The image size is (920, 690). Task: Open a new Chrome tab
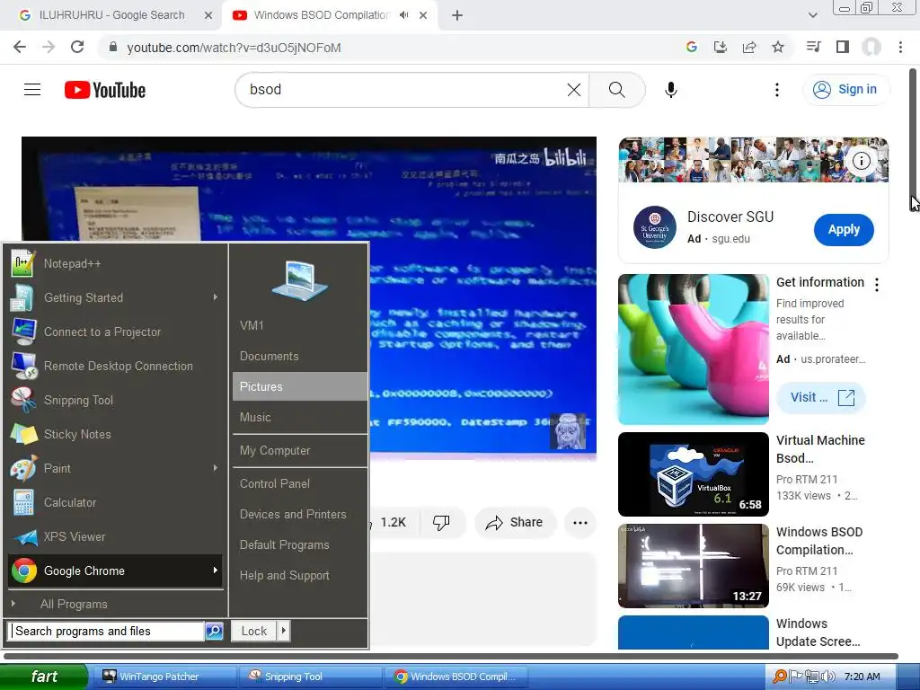457,15
